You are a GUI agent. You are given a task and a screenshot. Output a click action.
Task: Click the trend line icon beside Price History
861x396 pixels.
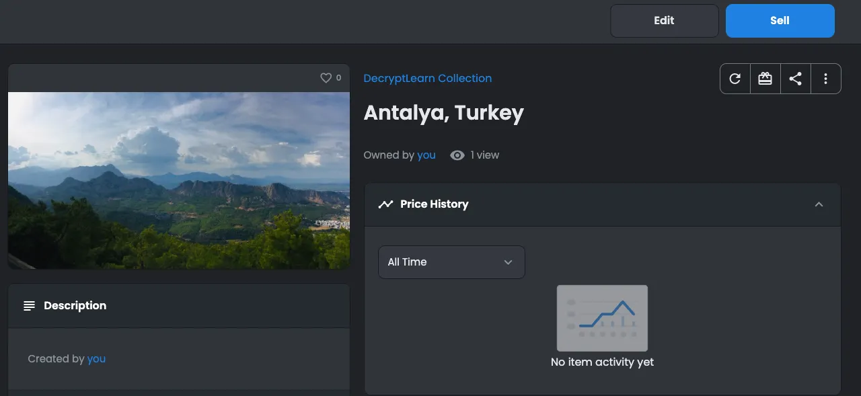pyautogui.click(x=385, y=204)
